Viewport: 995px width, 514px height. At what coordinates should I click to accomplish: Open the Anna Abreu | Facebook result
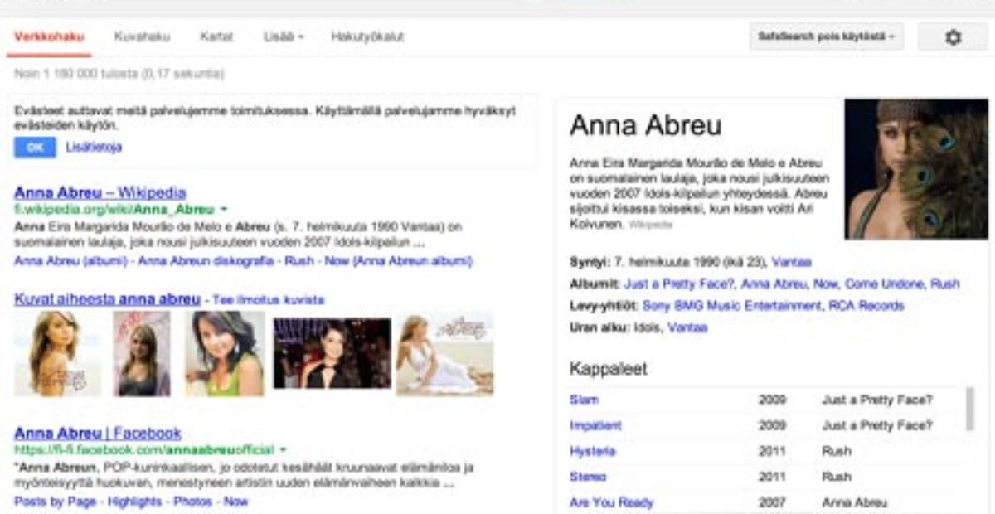tap(98, 433)
